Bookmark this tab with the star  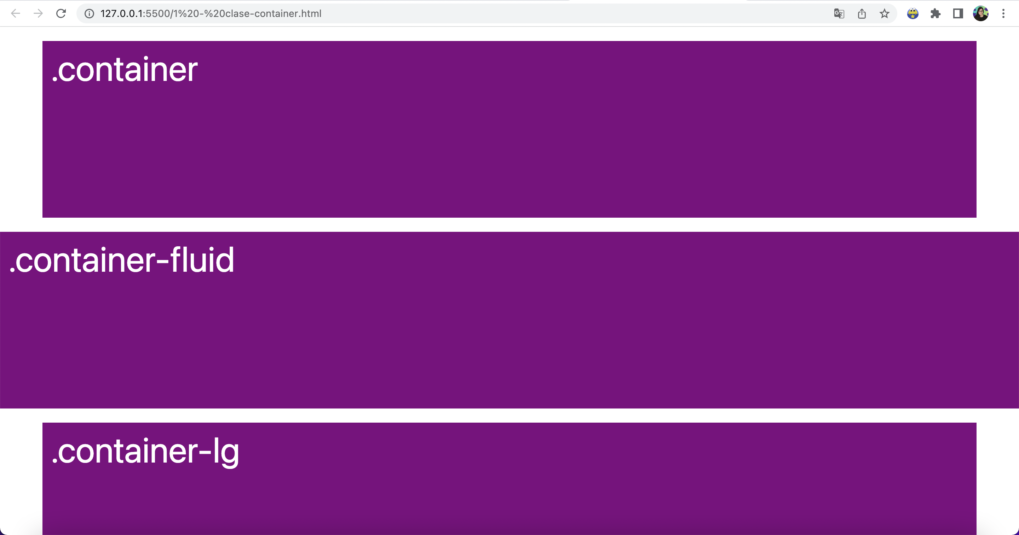(x=885, y=13)
